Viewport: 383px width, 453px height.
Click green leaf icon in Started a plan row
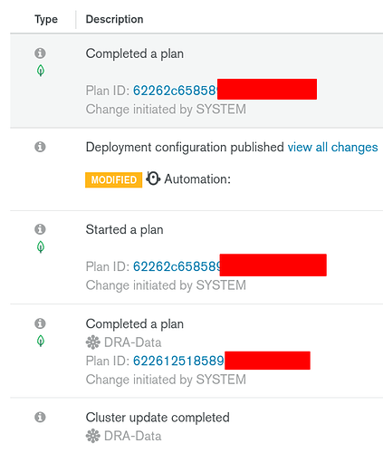click(x=41, y=247)
